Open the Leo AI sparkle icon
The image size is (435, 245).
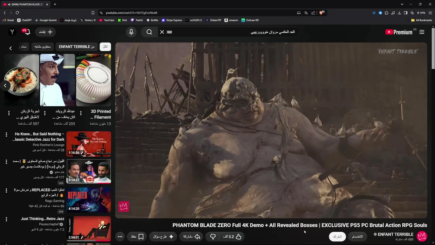pyautogui.click(x=412, y=13)
